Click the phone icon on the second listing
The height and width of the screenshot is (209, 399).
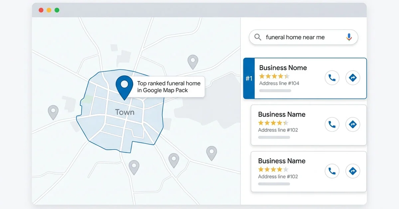[332, 124]
